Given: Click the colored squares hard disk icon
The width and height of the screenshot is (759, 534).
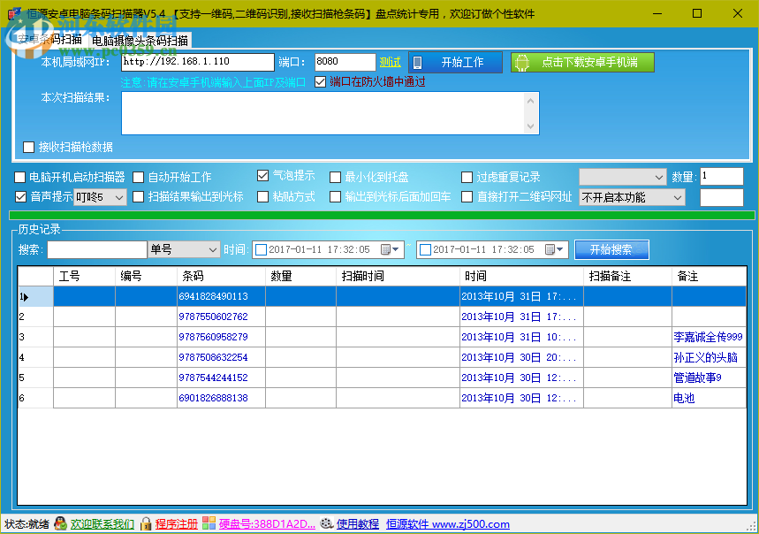Looking at the screenshot, I should pyautogui.click(x=209, y=523).
